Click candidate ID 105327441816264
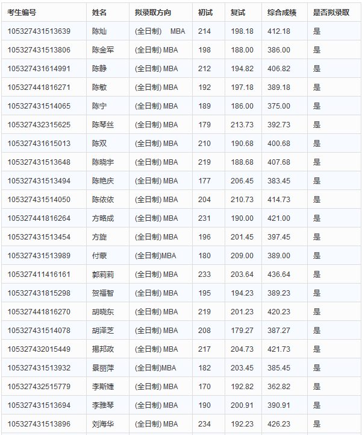 point(39,218)
